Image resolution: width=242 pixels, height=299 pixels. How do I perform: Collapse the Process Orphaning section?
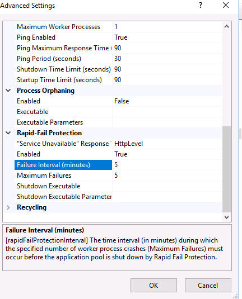(8, 91)
